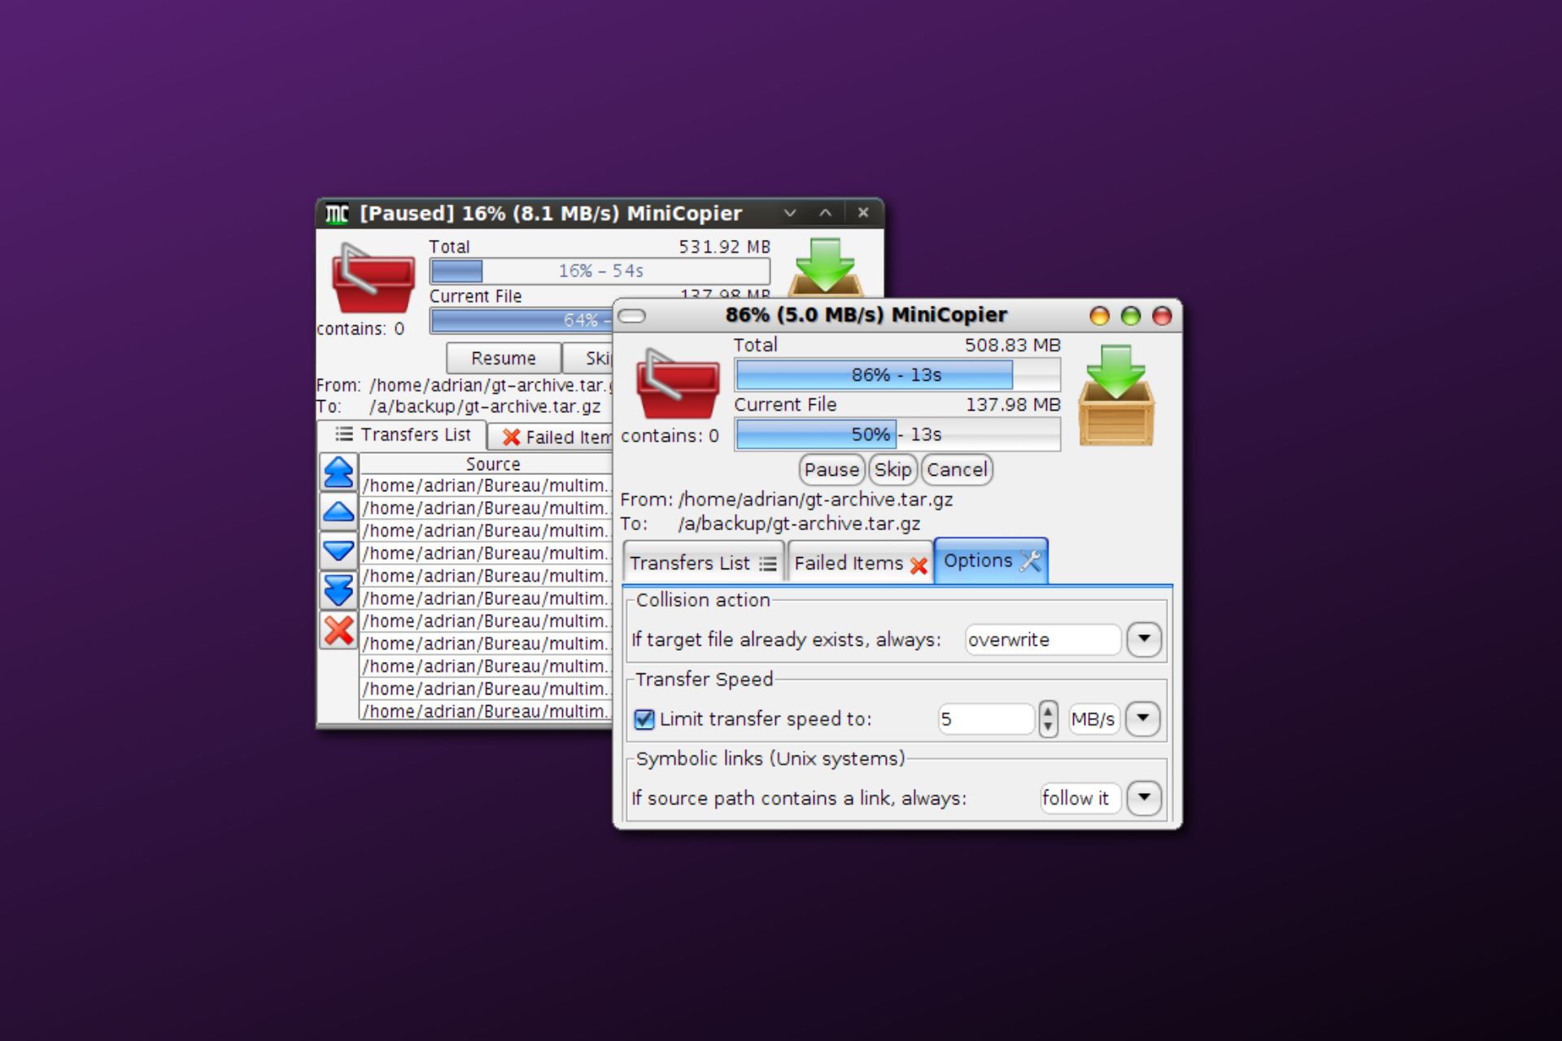The height and width of the screenshot is (1041, 1562).
Task: Move selected transfer to top of list
Action: click(x=338, y=472)
